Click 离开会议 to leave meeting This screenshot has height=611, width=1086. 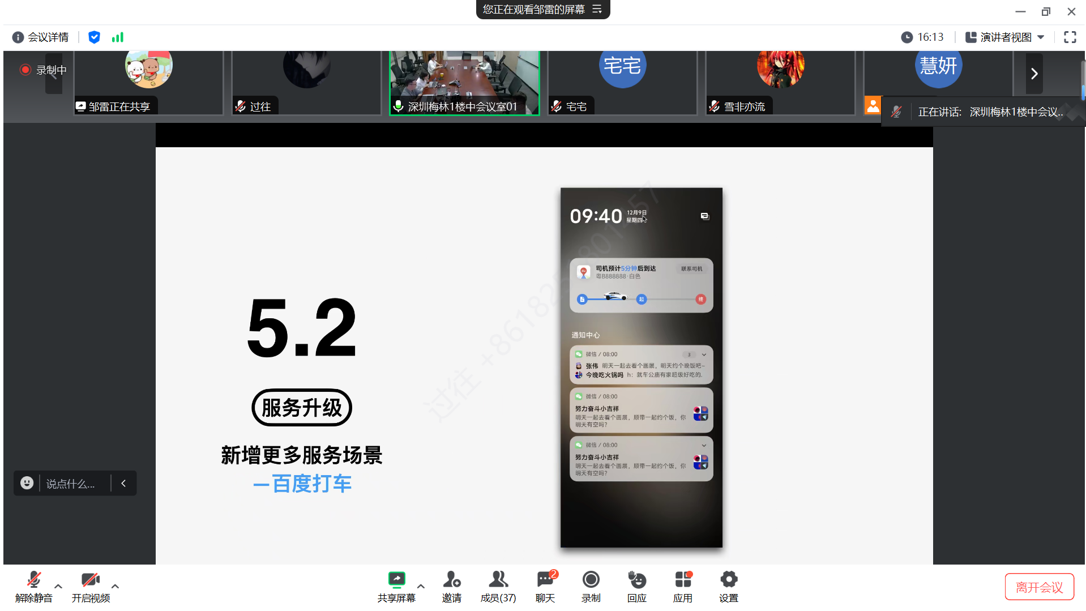pyautogui.click(x=1039, y=587)
